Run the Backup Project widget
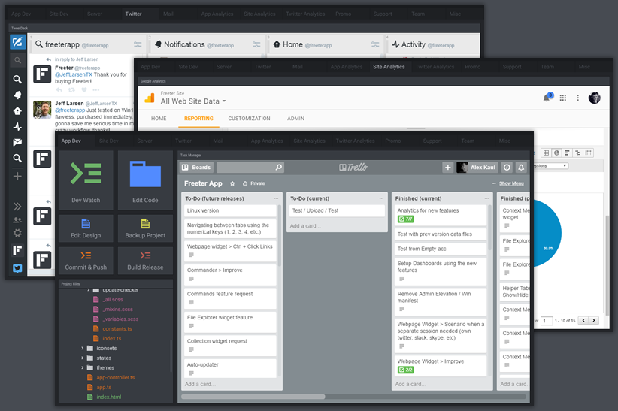618x411 pixels. pos(145,228)
